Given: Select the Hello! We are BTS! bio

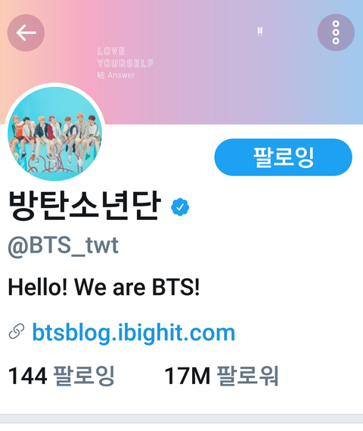Looking at the screenshot, I should (x=104, y=287).
